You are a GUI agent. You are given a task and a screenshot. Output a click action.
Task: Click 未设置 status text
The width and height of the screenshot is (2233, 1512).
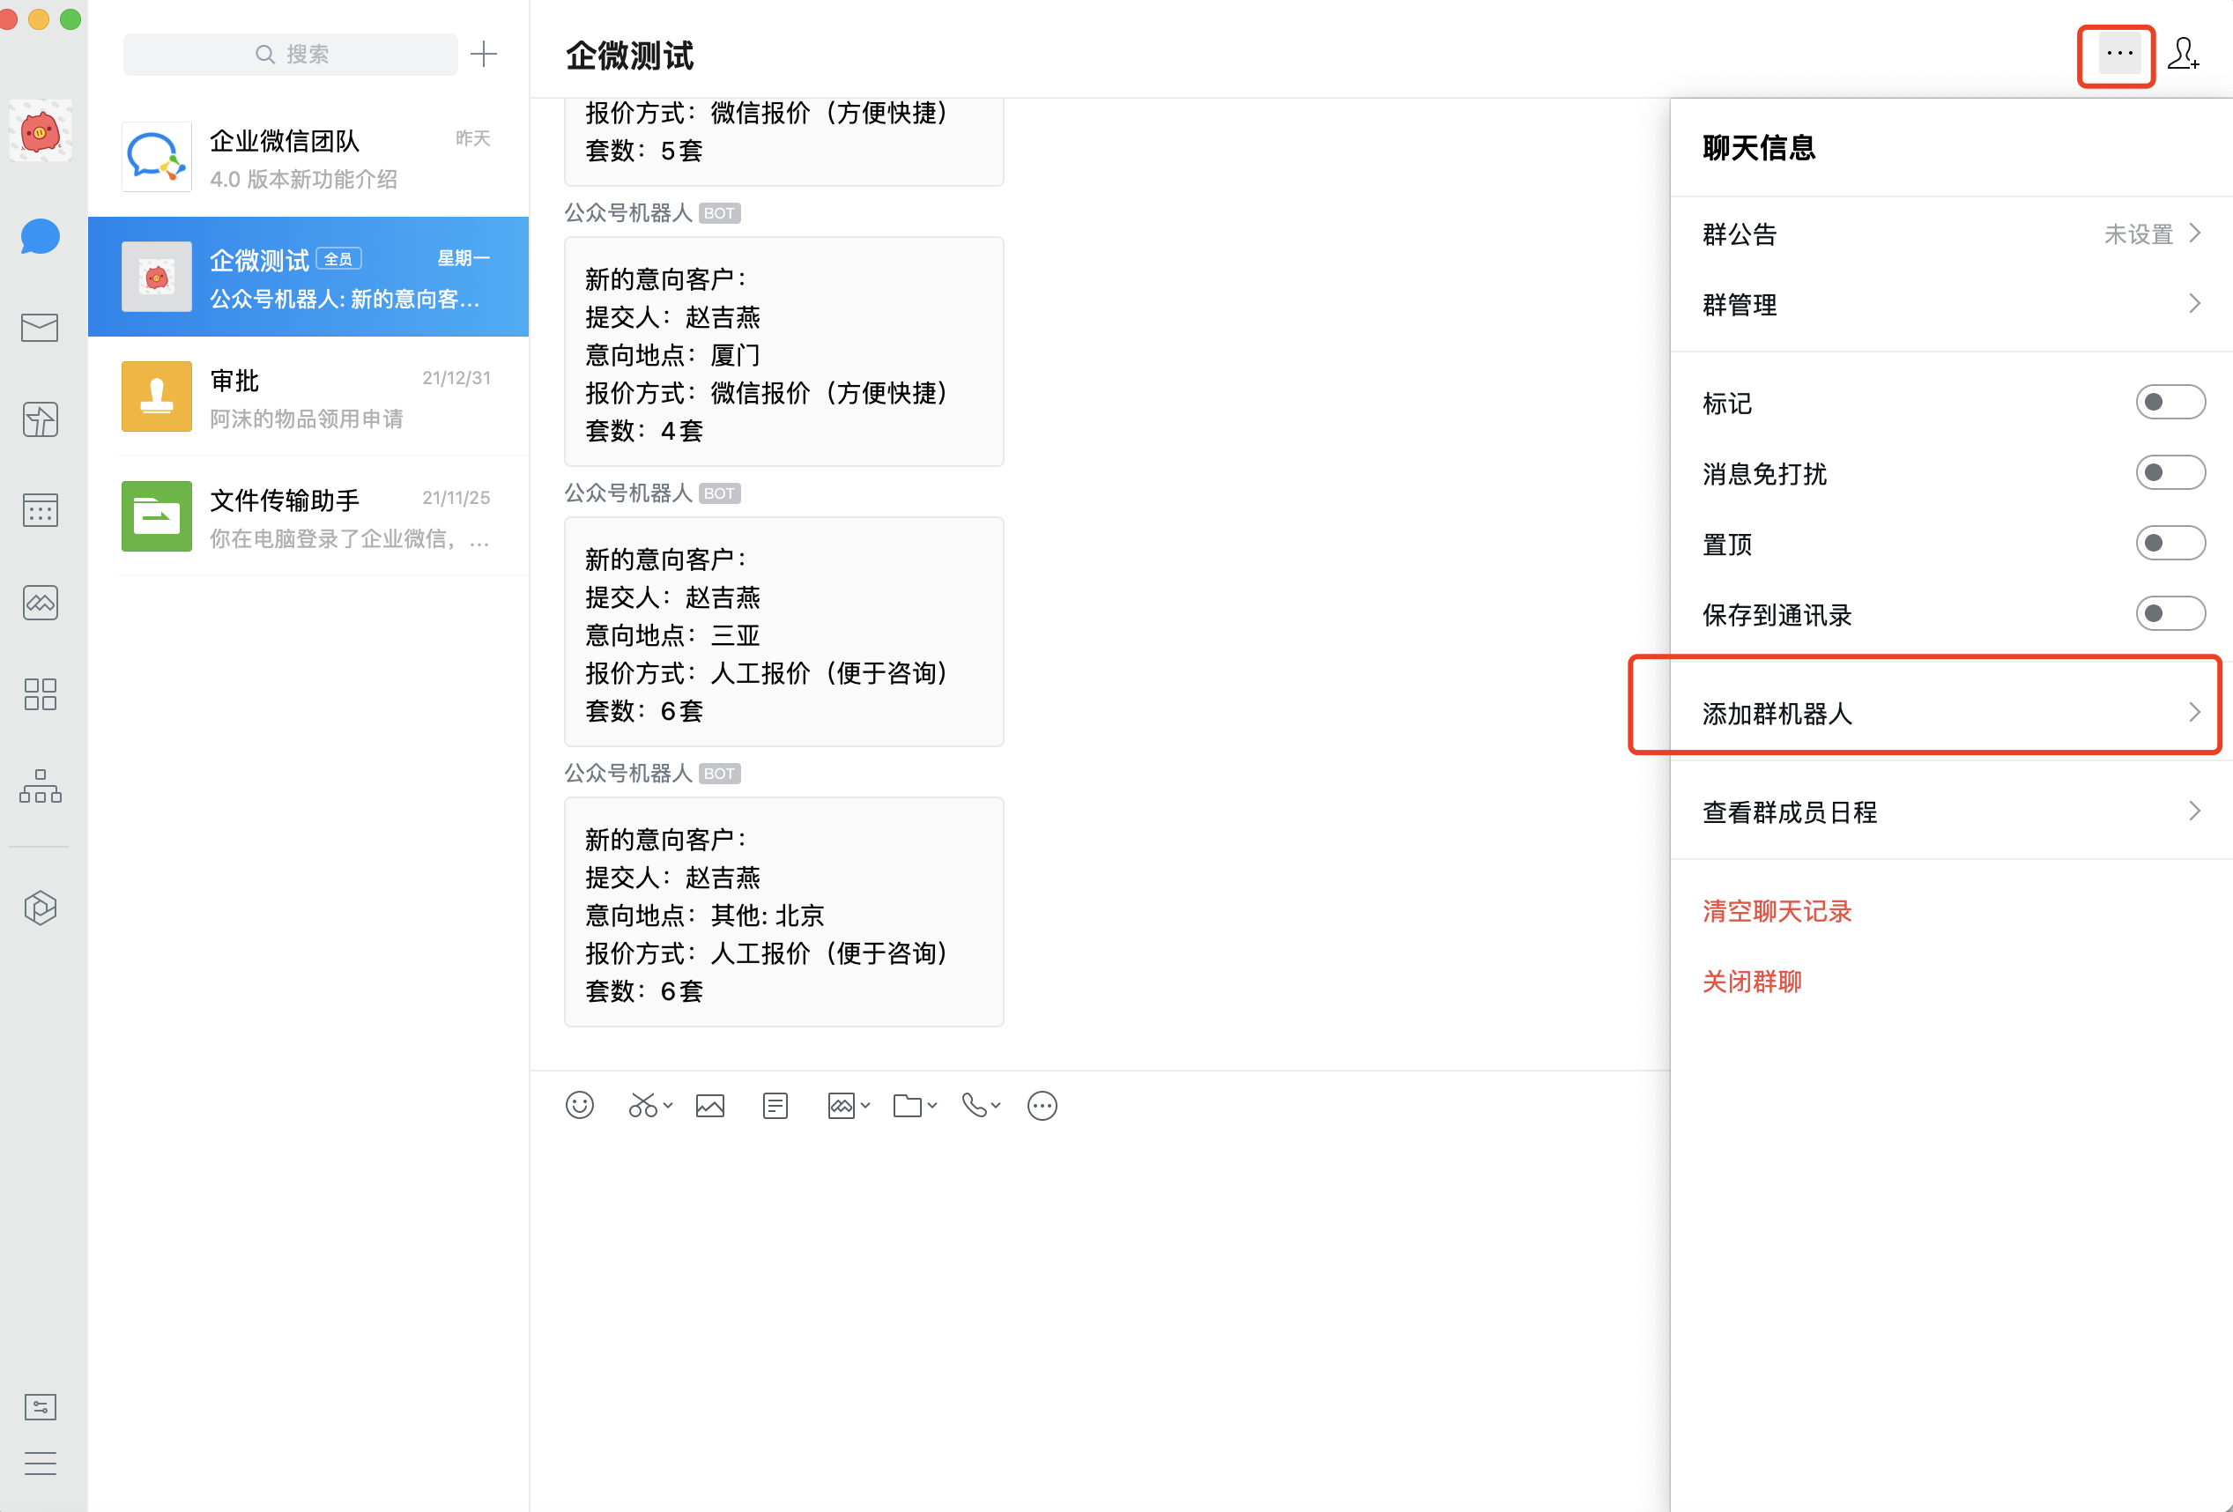2138,234
